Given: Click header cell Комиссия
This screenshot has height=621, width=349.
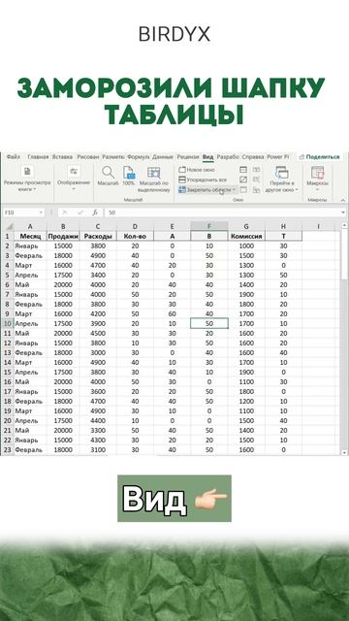Looking at the screenshot, I should point(246,237).
